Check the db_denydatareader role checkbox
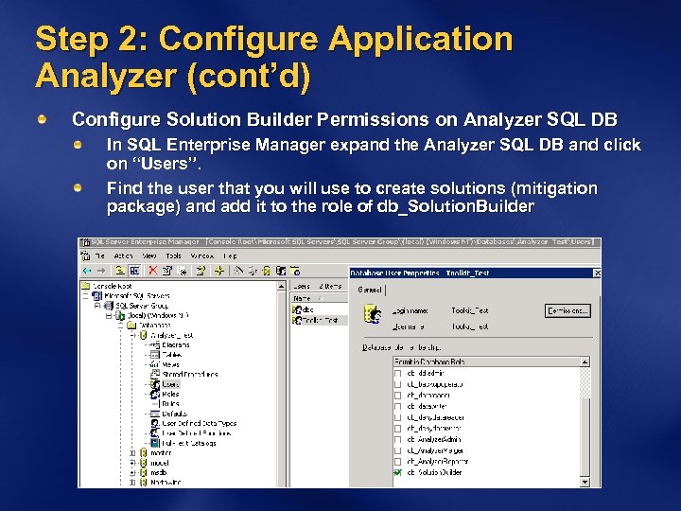 pos(397,417)
